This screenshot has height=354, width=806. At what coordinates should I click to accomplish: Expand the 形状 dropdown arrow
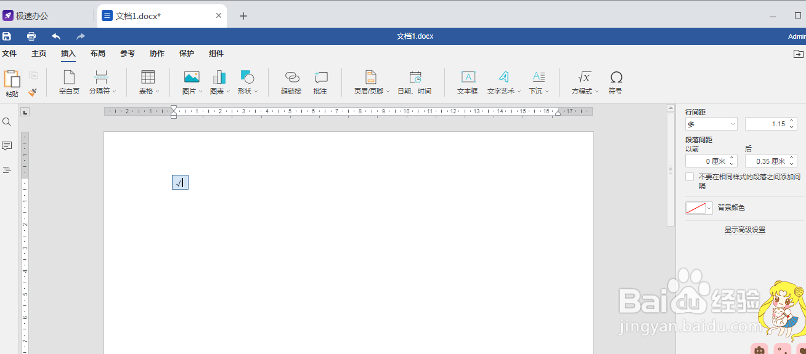click(256, 92)
